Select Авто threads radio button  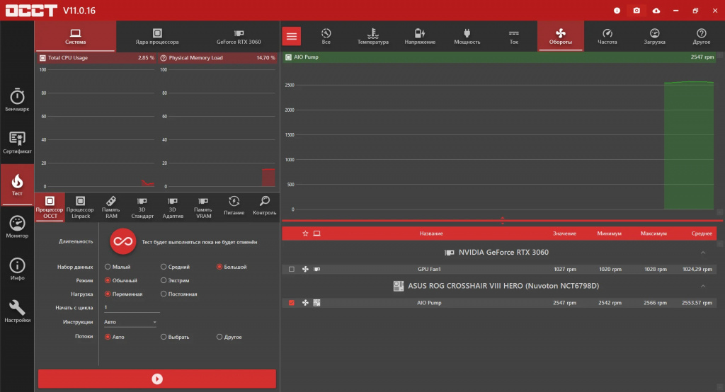click(x=108, y=337)
